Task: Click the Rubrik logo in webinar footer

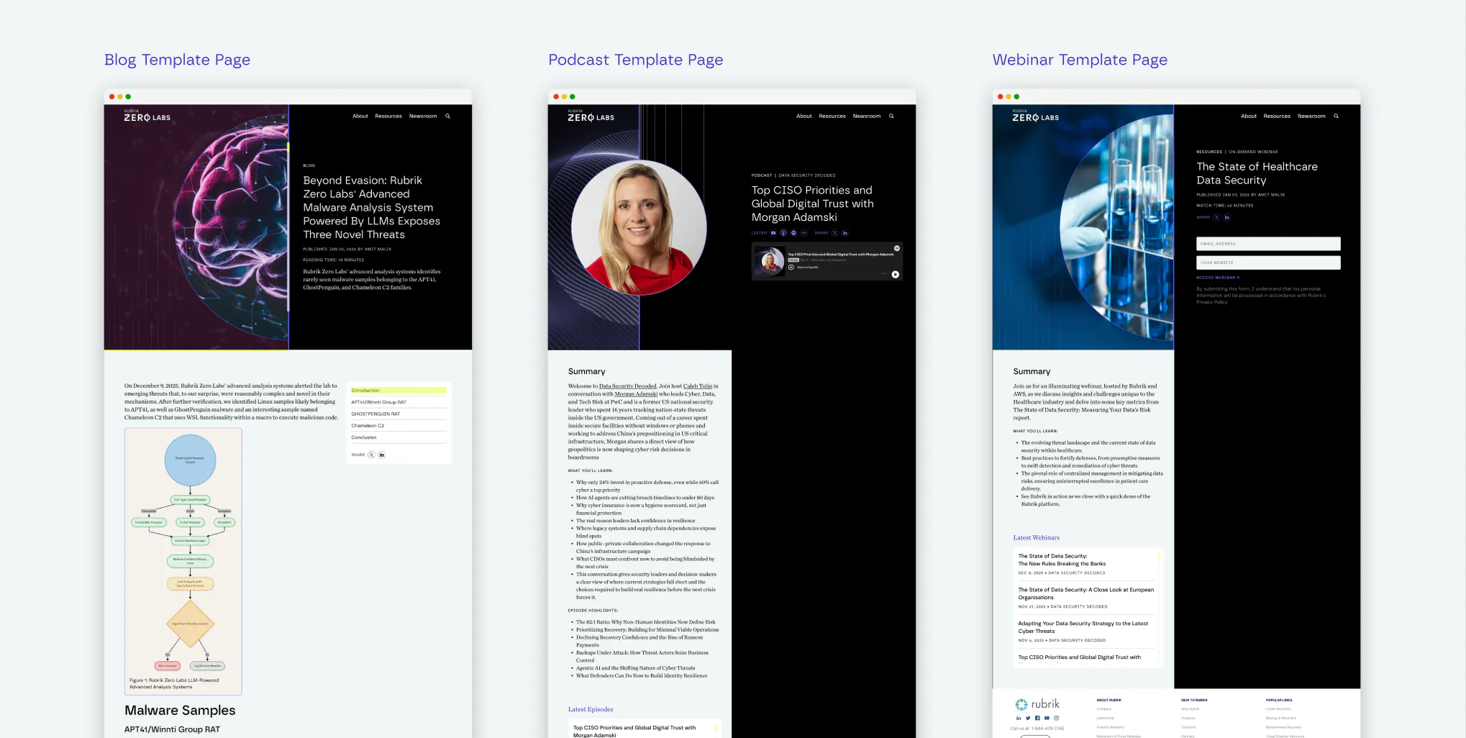Action: pyautogui.click(x=1037, y=704)
